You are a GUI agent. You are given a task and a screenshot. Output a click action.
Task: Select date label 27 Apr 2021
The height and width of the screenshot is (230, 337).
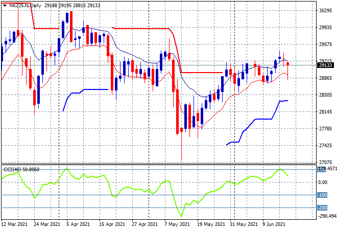click(145, 224)
